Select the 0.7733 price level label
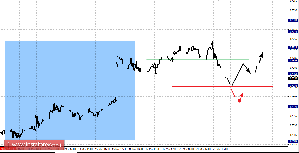The height and width of the screenshot is (153, 299). tap(293, 47)
